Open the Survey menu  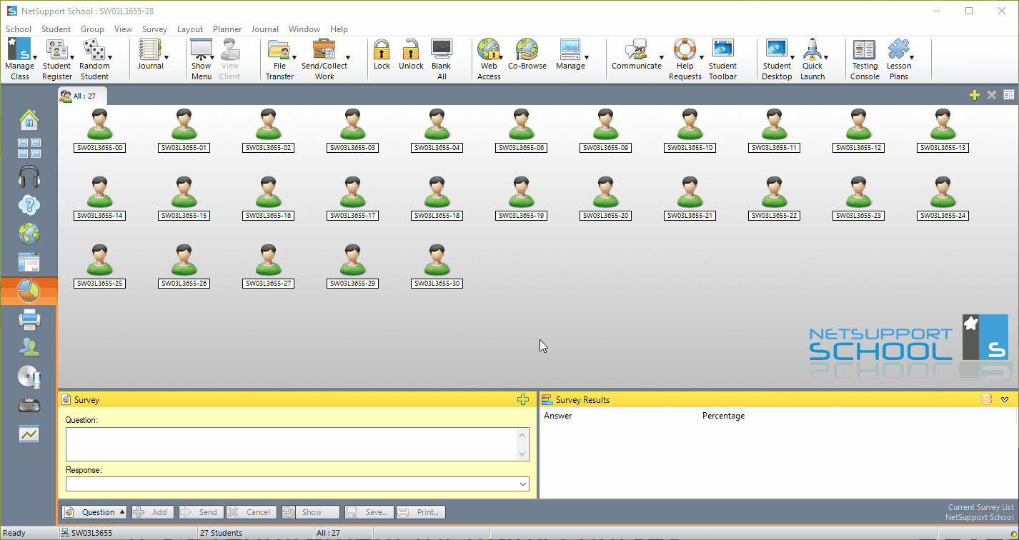154,29
